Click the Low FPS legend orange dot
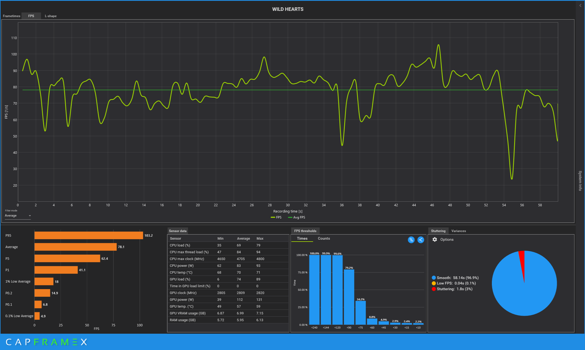The width and height of the screenshot is (585, 350). 434,283
